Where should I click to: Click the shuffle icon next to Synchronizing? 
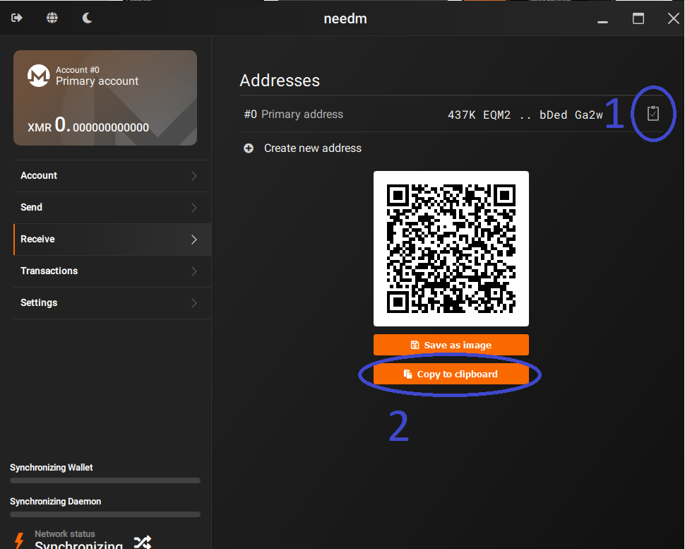[x=142, y=543]
